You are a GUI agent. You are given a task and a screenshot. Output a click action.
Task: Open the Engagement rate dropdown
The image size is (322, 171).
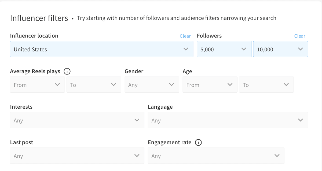tap(216, 155)
